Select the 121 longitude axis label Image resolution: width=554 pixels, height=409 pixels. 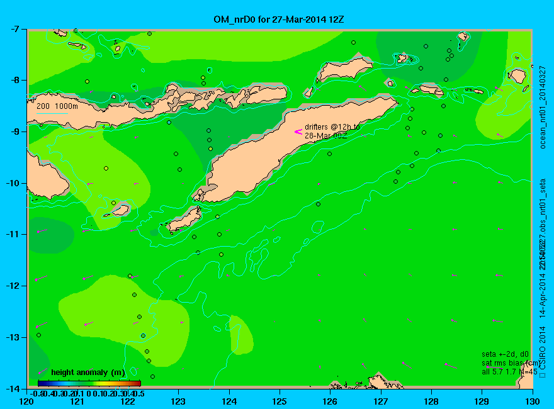coord(77,401)
